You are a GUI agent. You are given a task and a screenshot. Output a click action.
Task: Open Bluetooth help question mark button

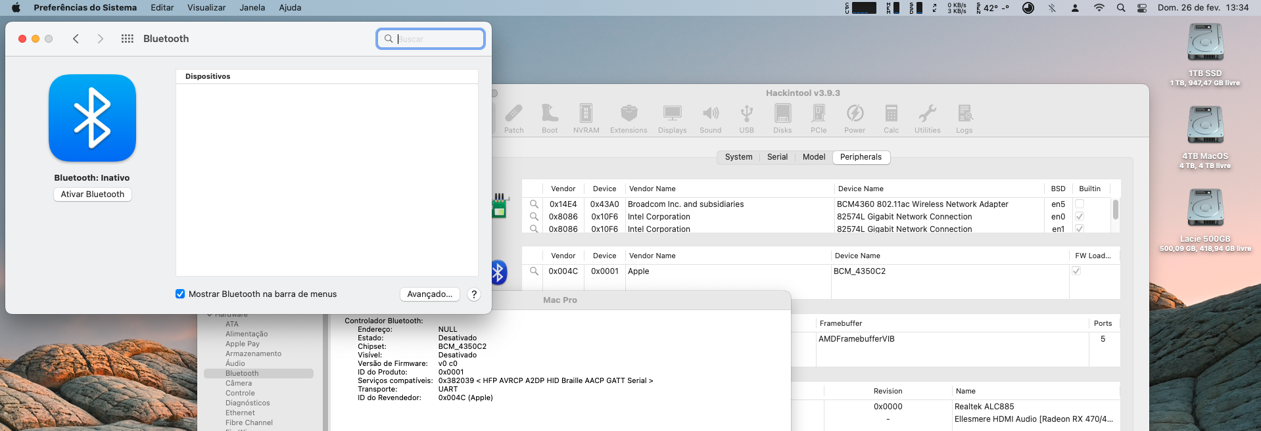[474, 294]
